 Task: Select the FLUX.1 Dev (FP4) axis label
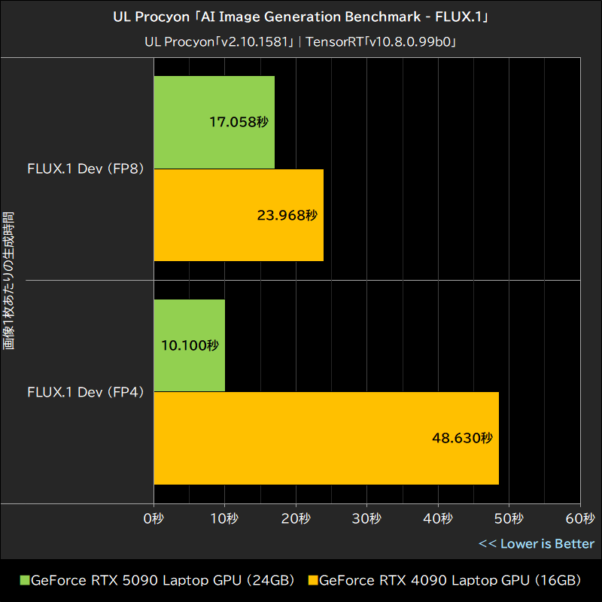(x=86, y=392)
